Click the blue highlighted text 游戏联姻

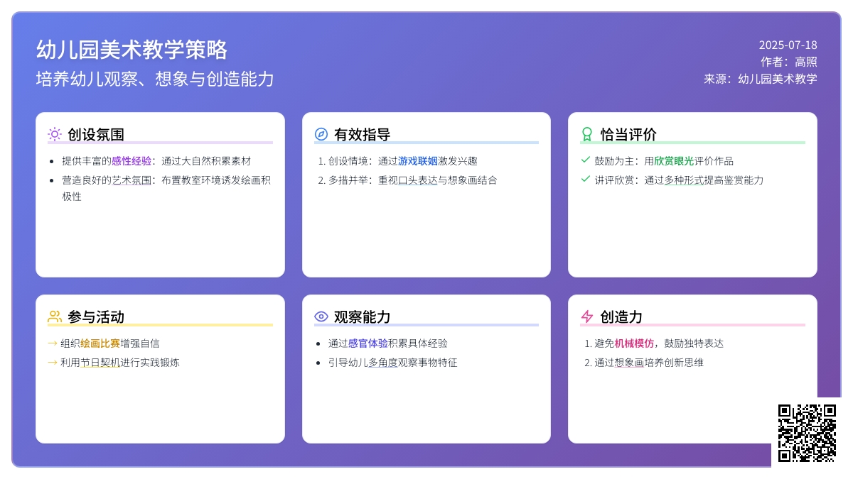tap(418, 161)
